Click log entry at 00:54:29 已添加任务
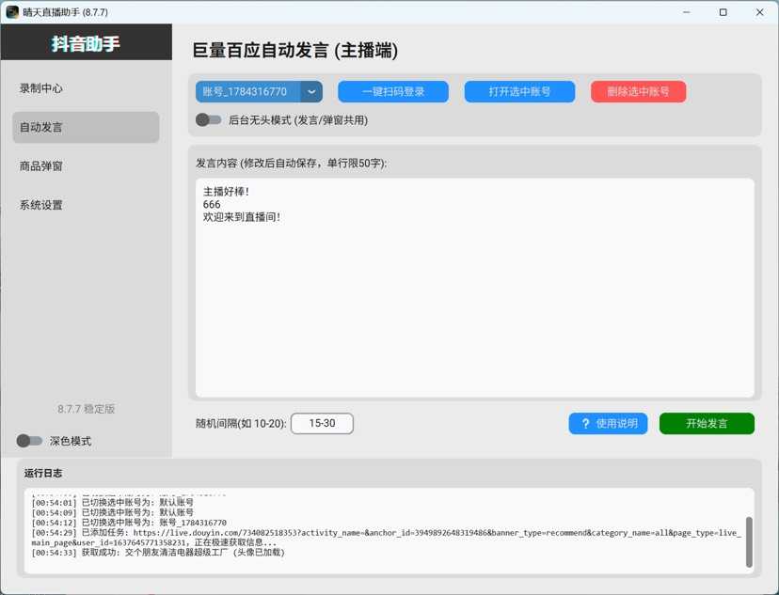The image size is (779, 595). 386,538
